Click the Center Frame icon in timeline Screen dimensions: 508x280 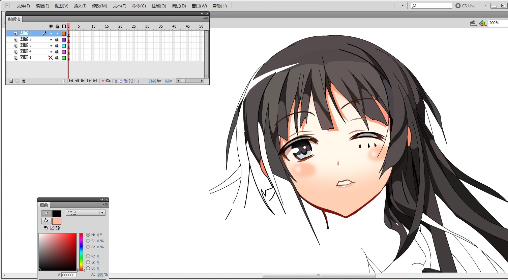tap(103, 81)
